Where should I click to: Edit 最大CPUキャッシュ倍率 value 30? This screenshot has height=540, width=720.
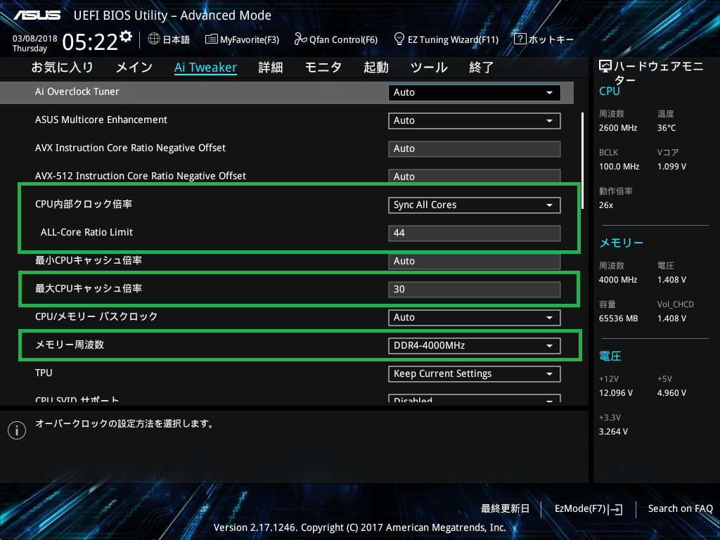pyautogui.click(x=475, y=289)
